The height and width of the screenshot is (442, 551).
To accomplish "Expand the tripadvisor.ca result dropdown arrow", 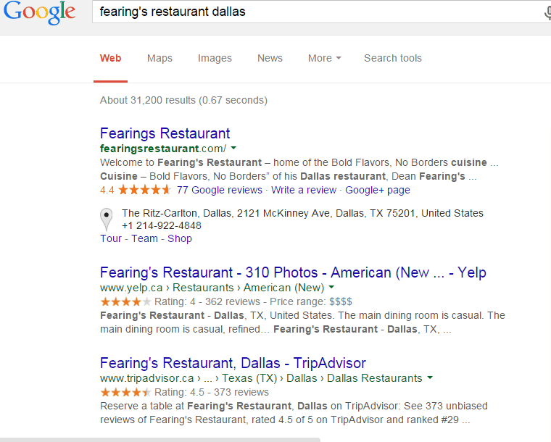I will click(x=430, y=378).
